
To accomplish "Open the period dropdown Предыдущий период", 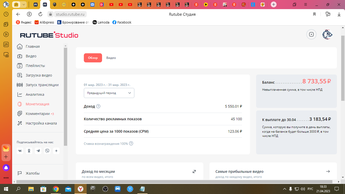I will pyautogui.click(x=109, y=93).
